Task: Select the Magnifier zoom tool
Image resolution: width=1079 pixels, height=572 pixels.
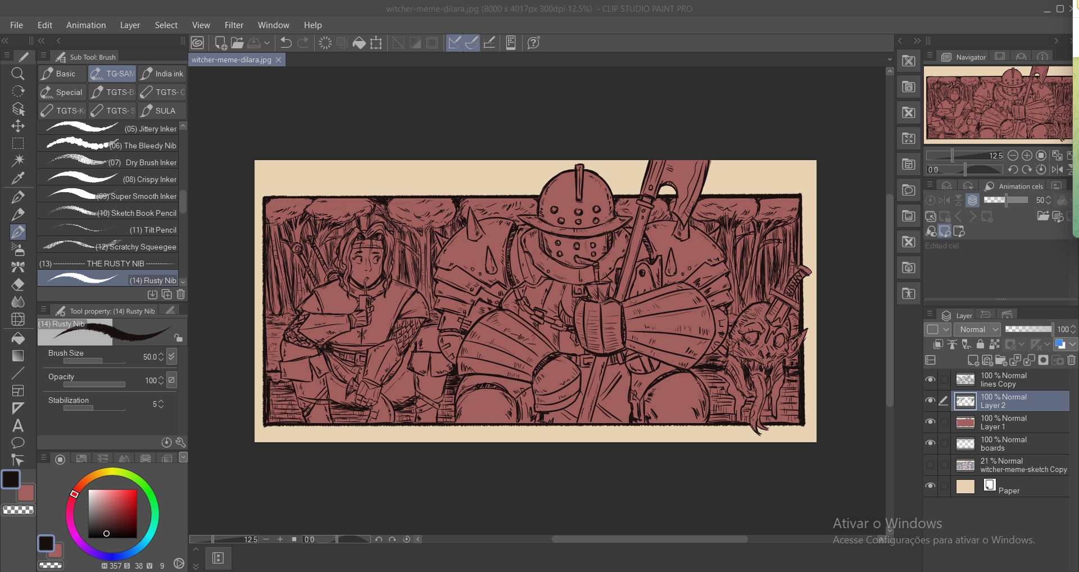Action: [18, 74]
